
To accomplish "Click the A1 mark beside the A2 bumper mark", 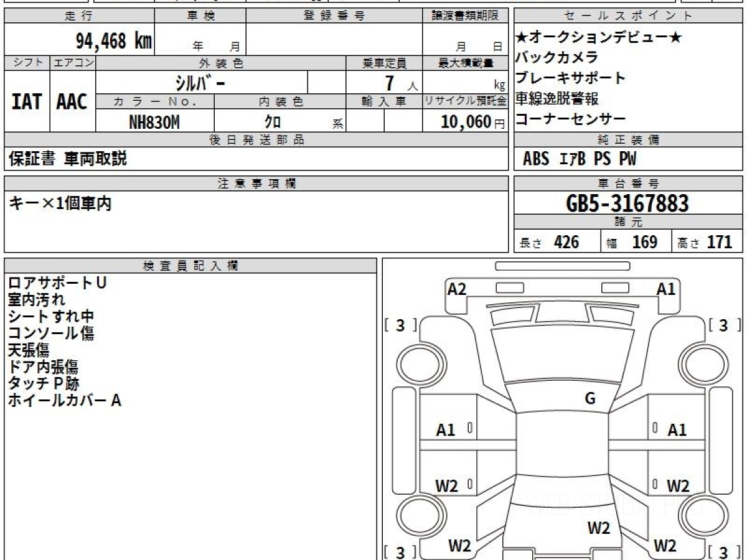I will coord(666,289).
